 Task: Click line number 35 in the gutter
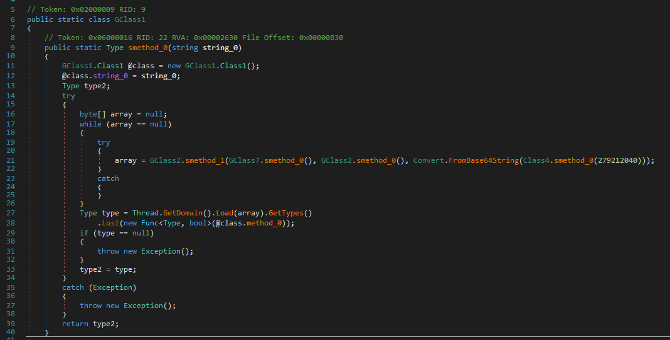[11, 287]
